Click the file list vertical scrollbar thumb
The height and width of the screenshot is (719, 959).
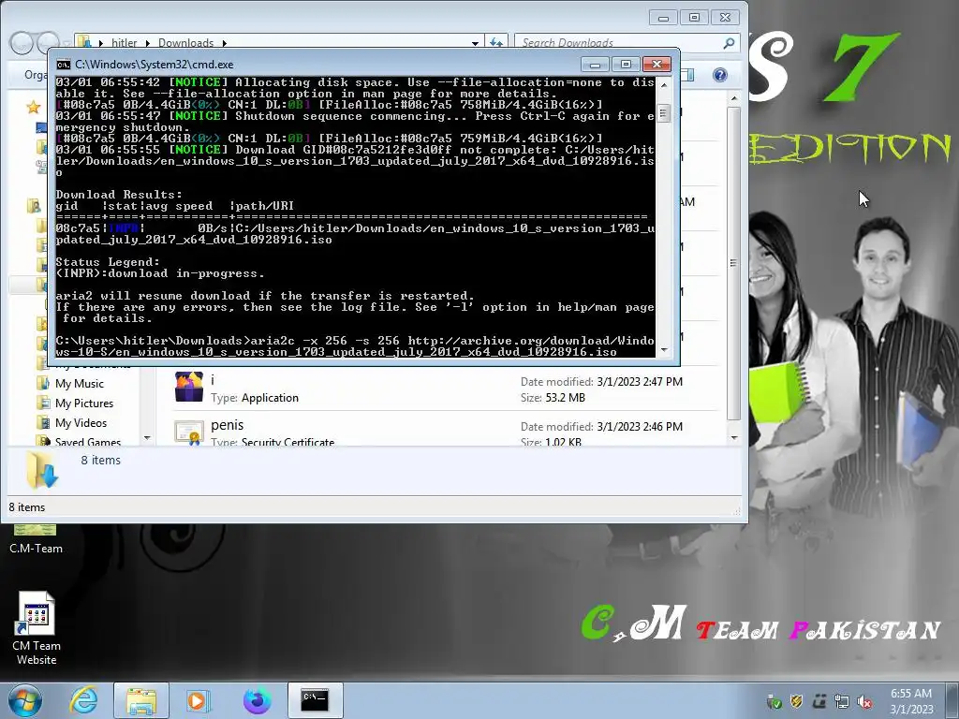pos(734,263)
